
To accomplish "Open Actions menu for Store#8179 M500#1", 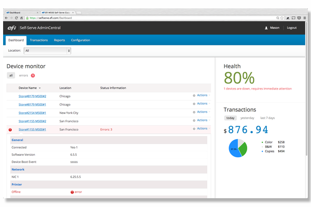I will click(202, 103).
